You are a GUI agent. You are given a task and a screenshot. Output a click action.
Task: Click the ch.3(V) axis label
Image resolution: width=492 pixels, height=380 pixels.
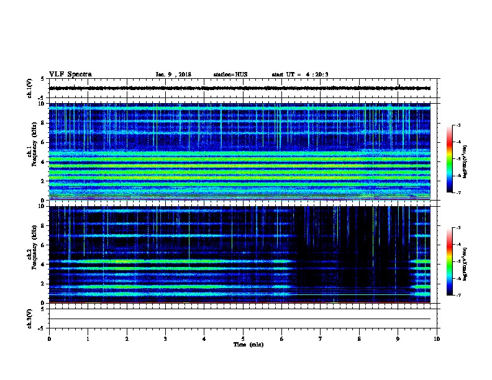click(30, 319)
